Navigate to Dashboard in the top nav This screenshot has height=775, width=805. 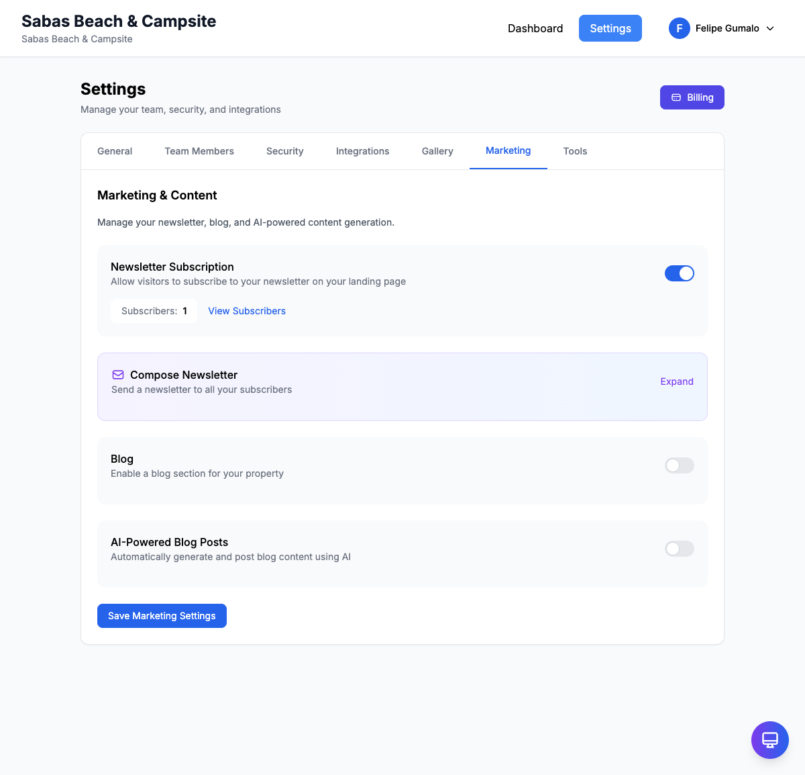[x=535, y=28]
